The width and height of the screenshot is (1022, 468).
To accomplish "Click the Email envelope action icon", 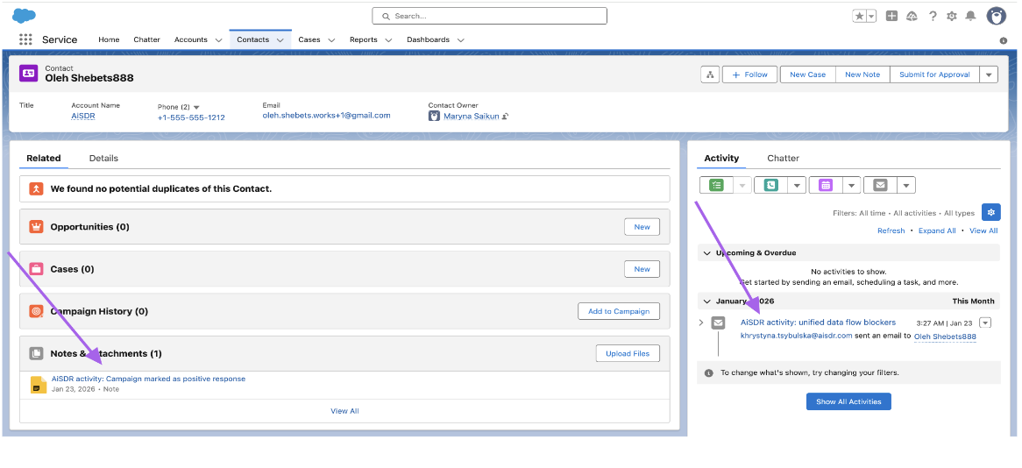I will coord(881,185).
